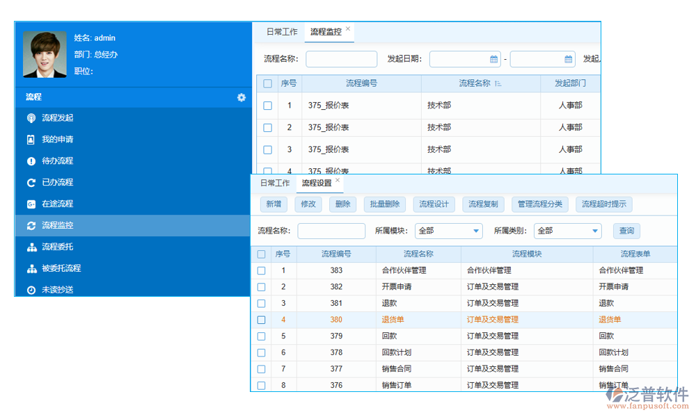Switch to the 日常工作 tab
The height and width of the screenshot is (417, 696).
click(x=274, y=183)
